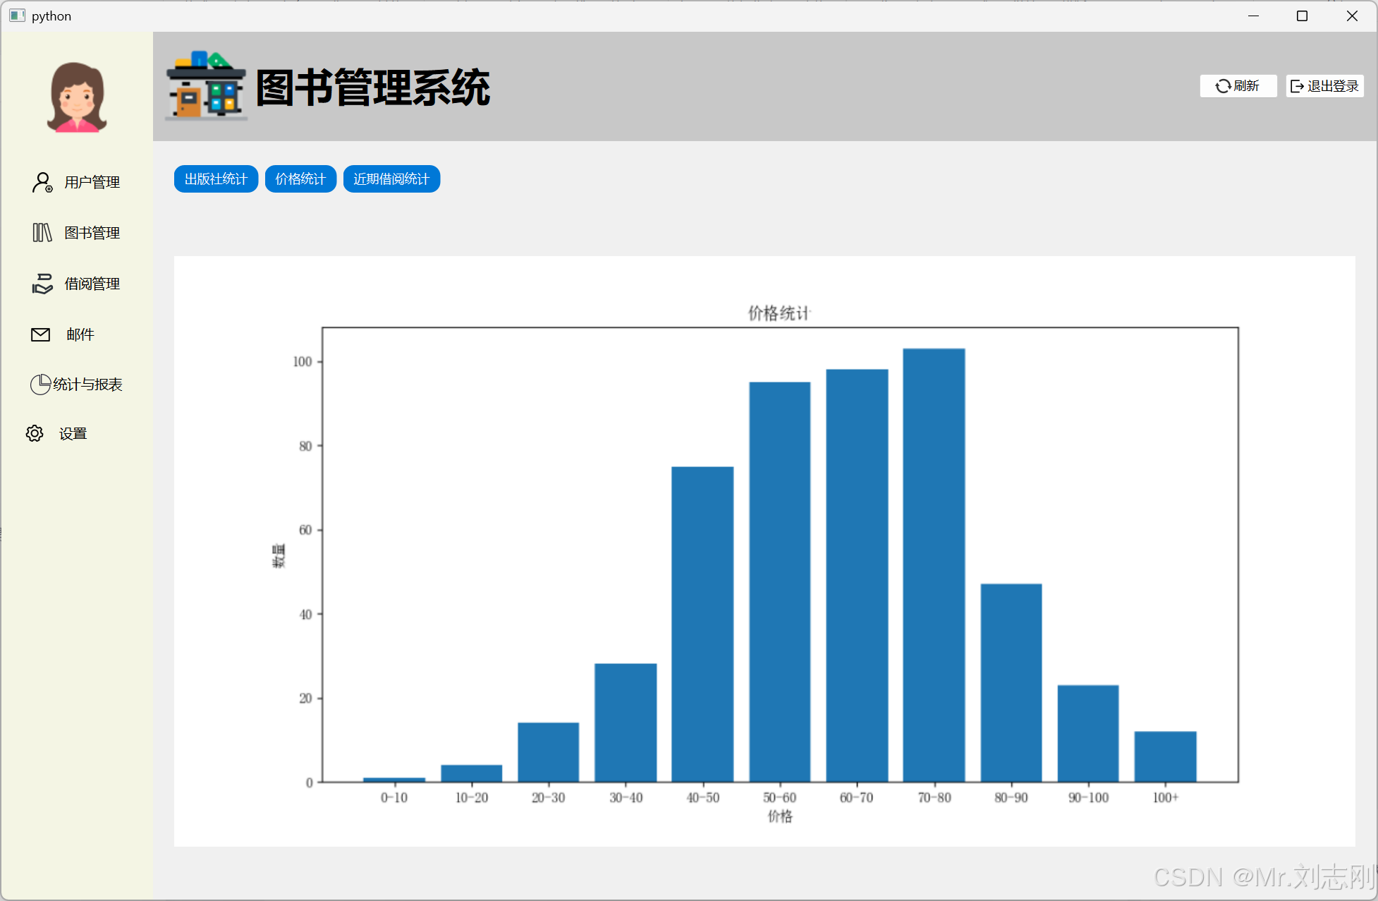Click the pie chart statistics icon
1378x901 pixels.
[40, 385]
